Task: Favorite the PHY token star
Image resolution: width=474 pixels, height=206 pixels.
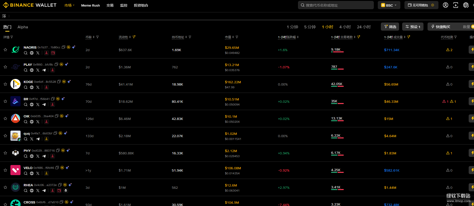Action: point(5,153)
